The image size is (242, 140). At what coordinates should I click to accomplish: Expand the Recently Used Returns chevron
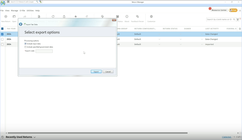point(35,137)
